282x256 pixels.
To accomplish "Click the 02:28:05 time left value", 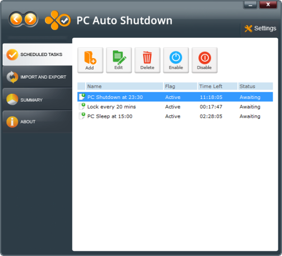I will [211, 116].
